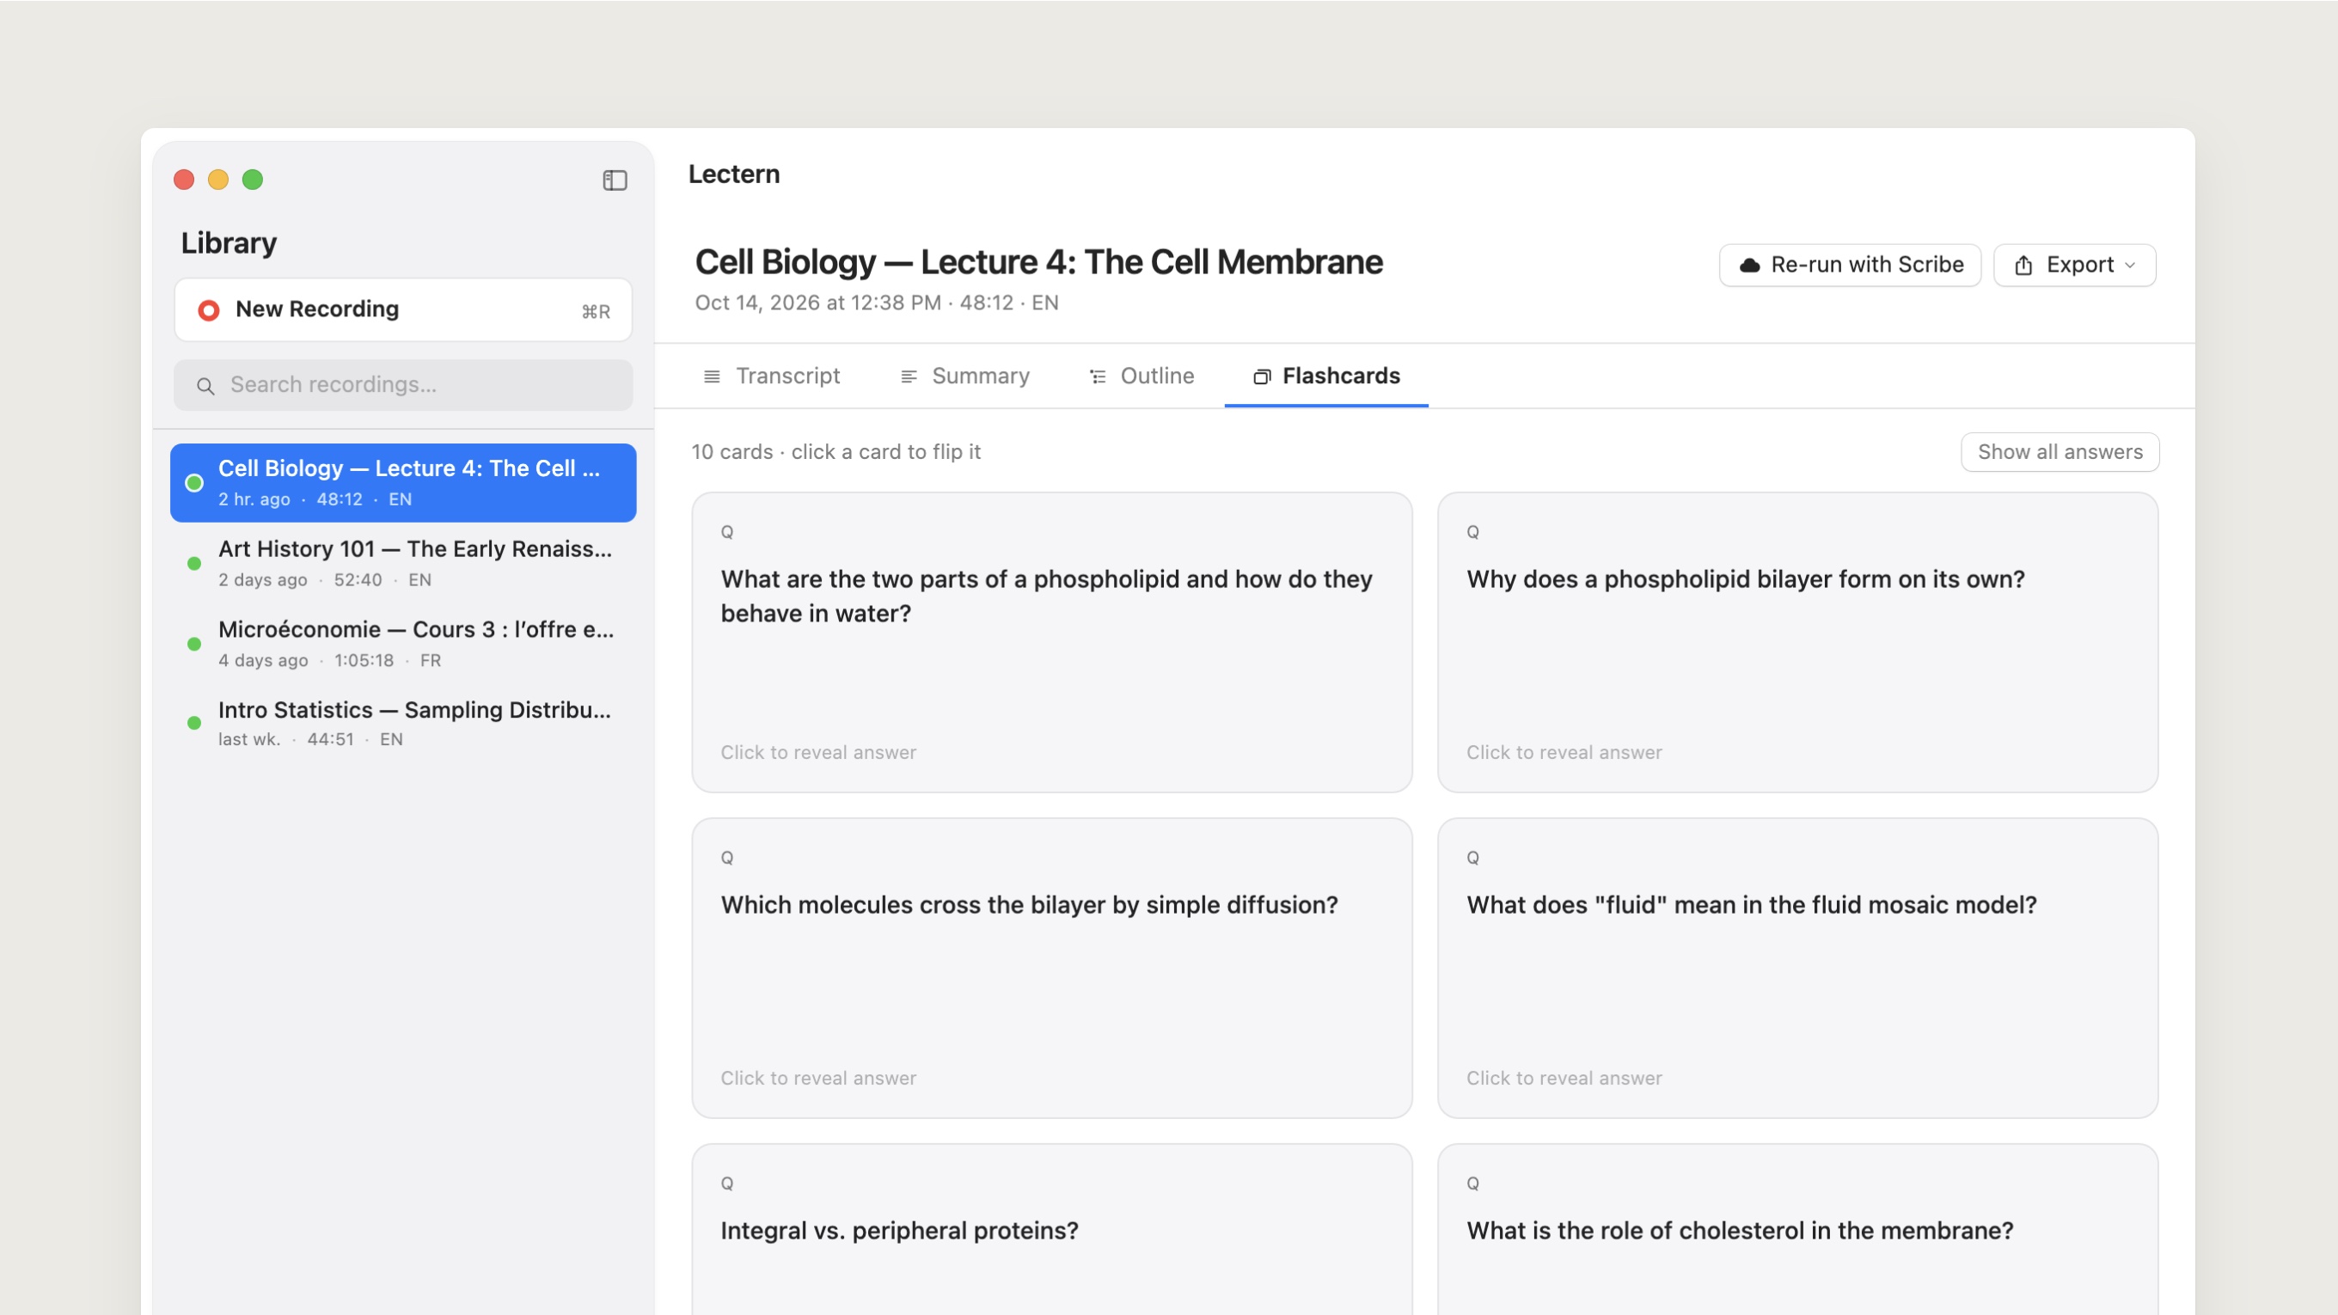Toggle the sidebar panel icon
Image resolution: width=2338 pixels, height=1315 pixels.
[615, 180]
